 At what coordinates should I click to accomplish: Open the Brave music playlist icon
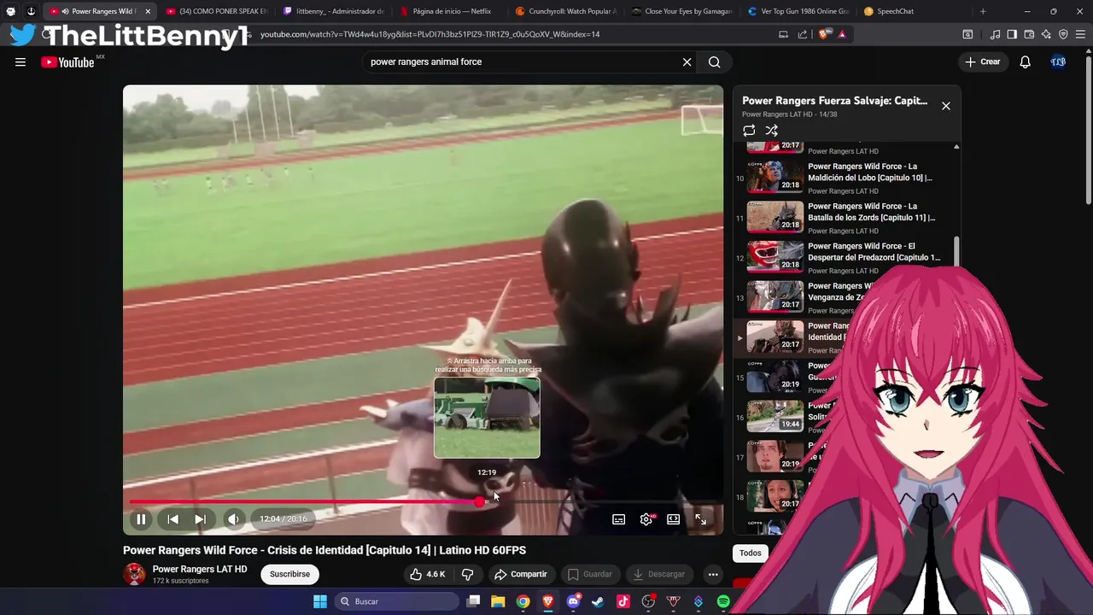pyautogui.click(x=995, y=34)
